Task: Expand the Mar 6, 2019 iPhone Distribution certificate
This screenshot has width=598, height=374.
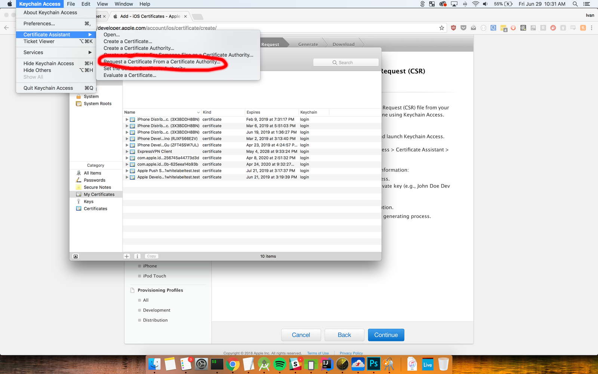Action: point(127,126)
